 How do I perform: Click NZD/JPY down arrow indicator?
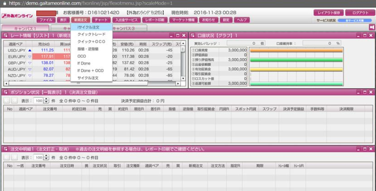tap(30, 76)
